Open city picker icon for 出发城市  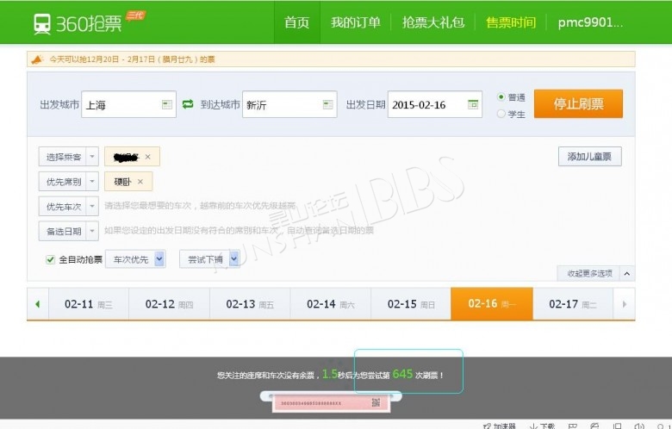[166, 104]
